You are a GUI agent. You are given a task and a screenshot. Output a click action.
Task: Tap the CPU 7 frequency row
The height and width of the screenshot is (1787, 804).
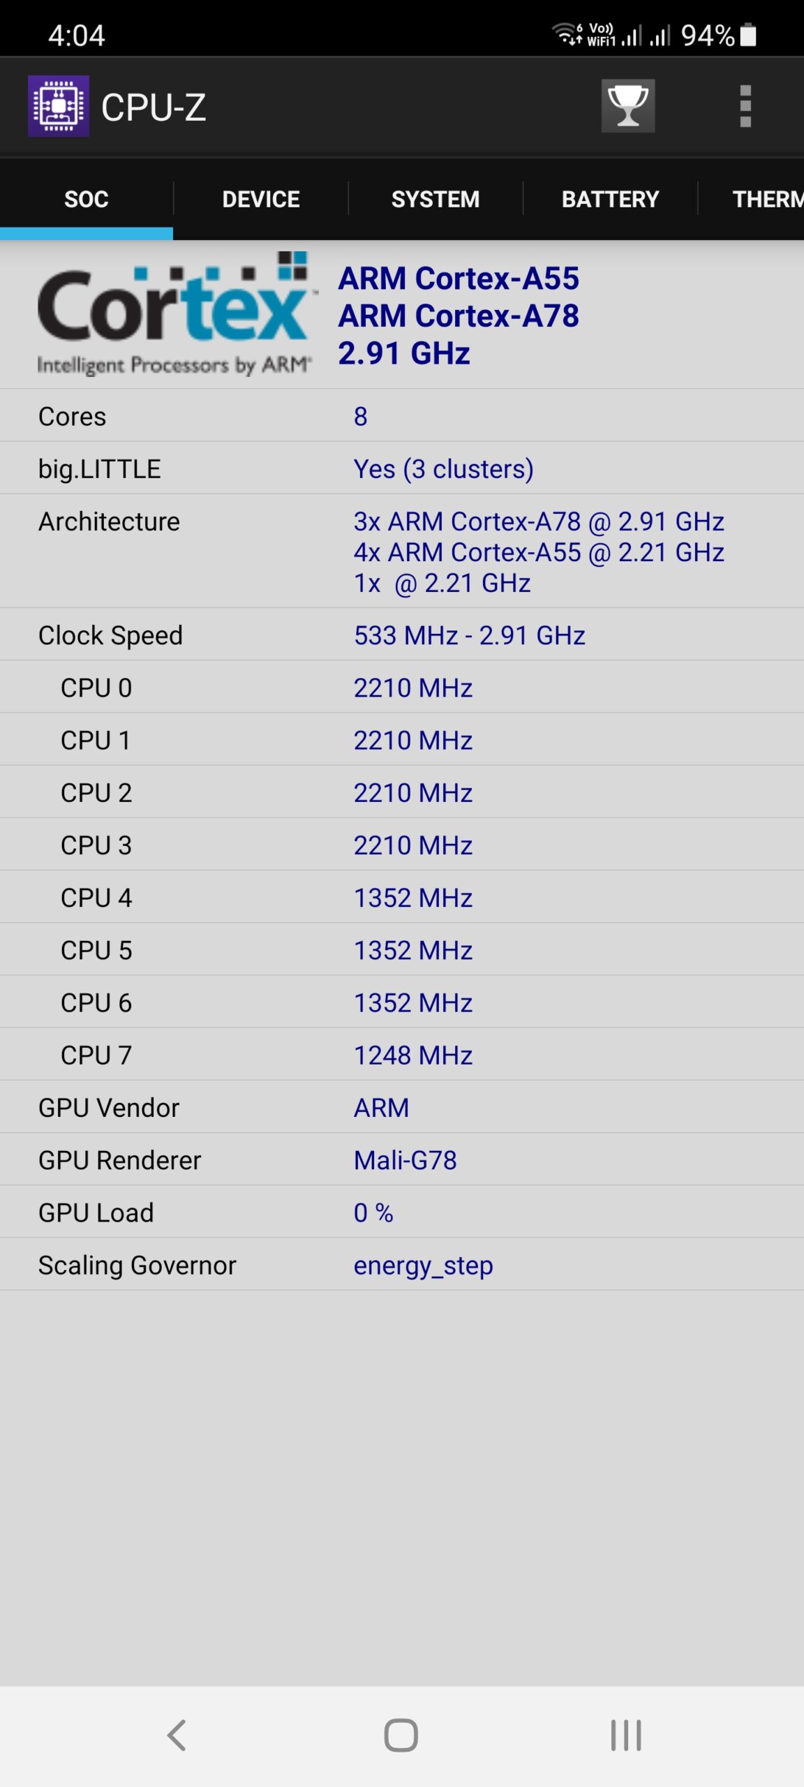point(402,1055)
